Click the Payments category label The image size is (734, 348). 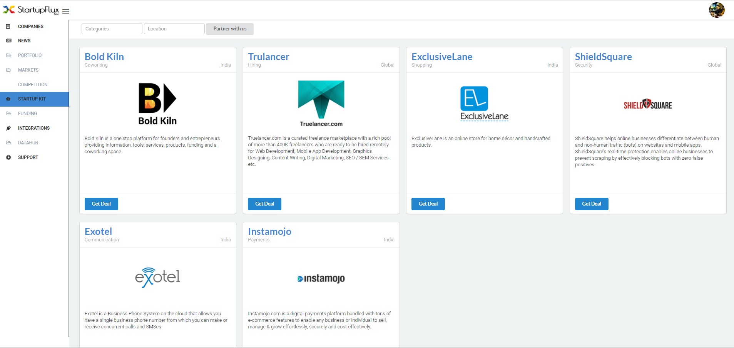(259, 240)
